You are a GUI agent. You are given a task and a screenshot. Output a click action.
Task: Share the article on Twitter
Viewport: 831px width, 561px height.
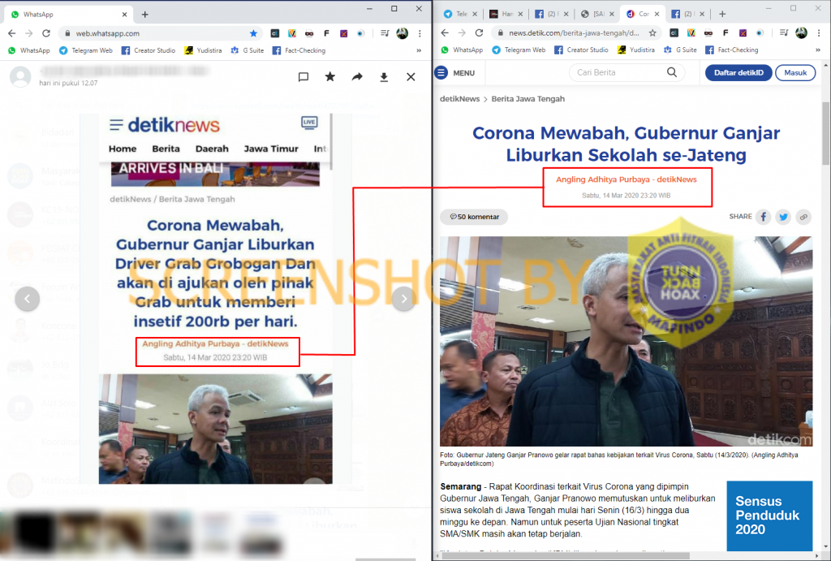point(783,217)
